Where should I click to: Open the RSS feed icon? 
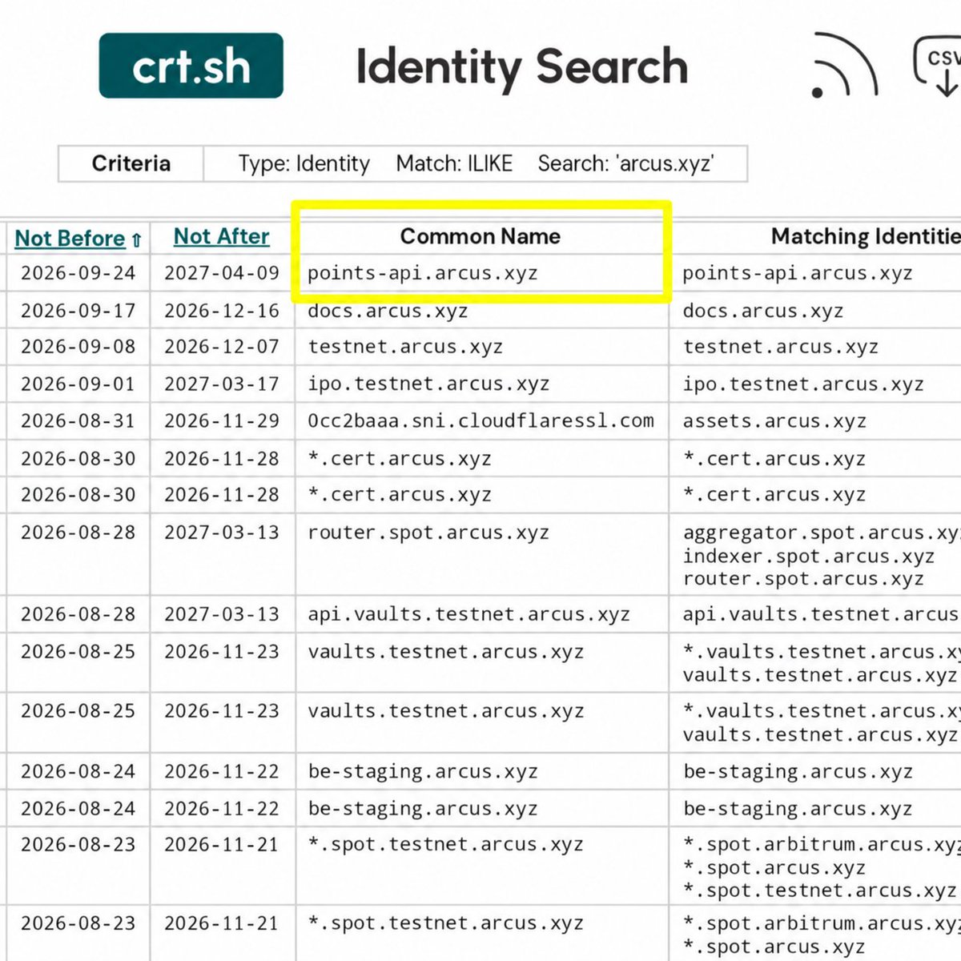[x=843, y=66]
